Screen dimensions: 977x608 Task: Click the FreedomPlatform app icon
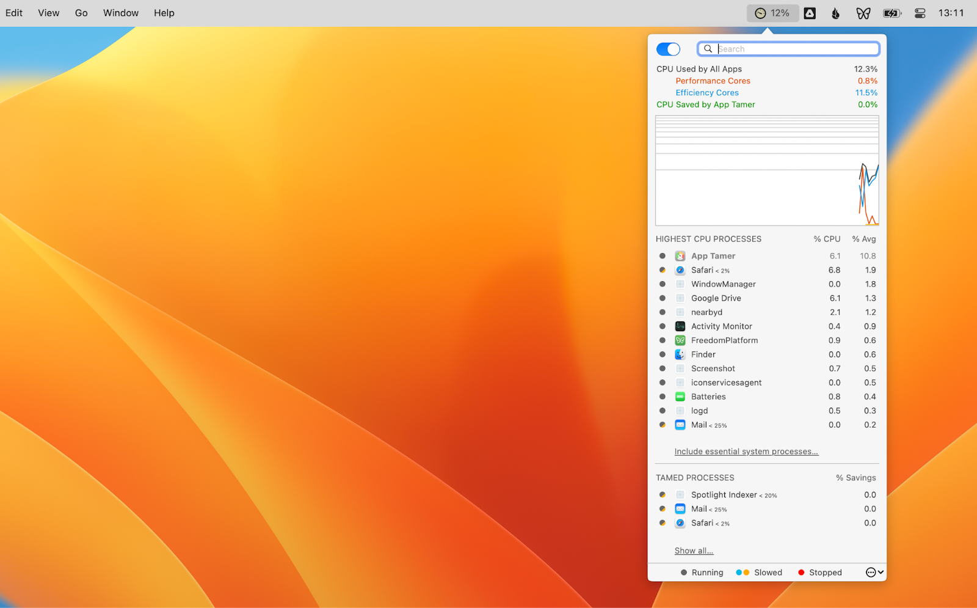680,340
